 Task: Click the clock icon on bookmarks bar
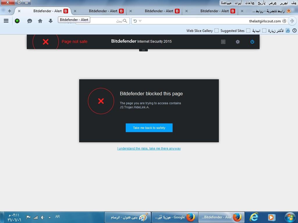295,30
